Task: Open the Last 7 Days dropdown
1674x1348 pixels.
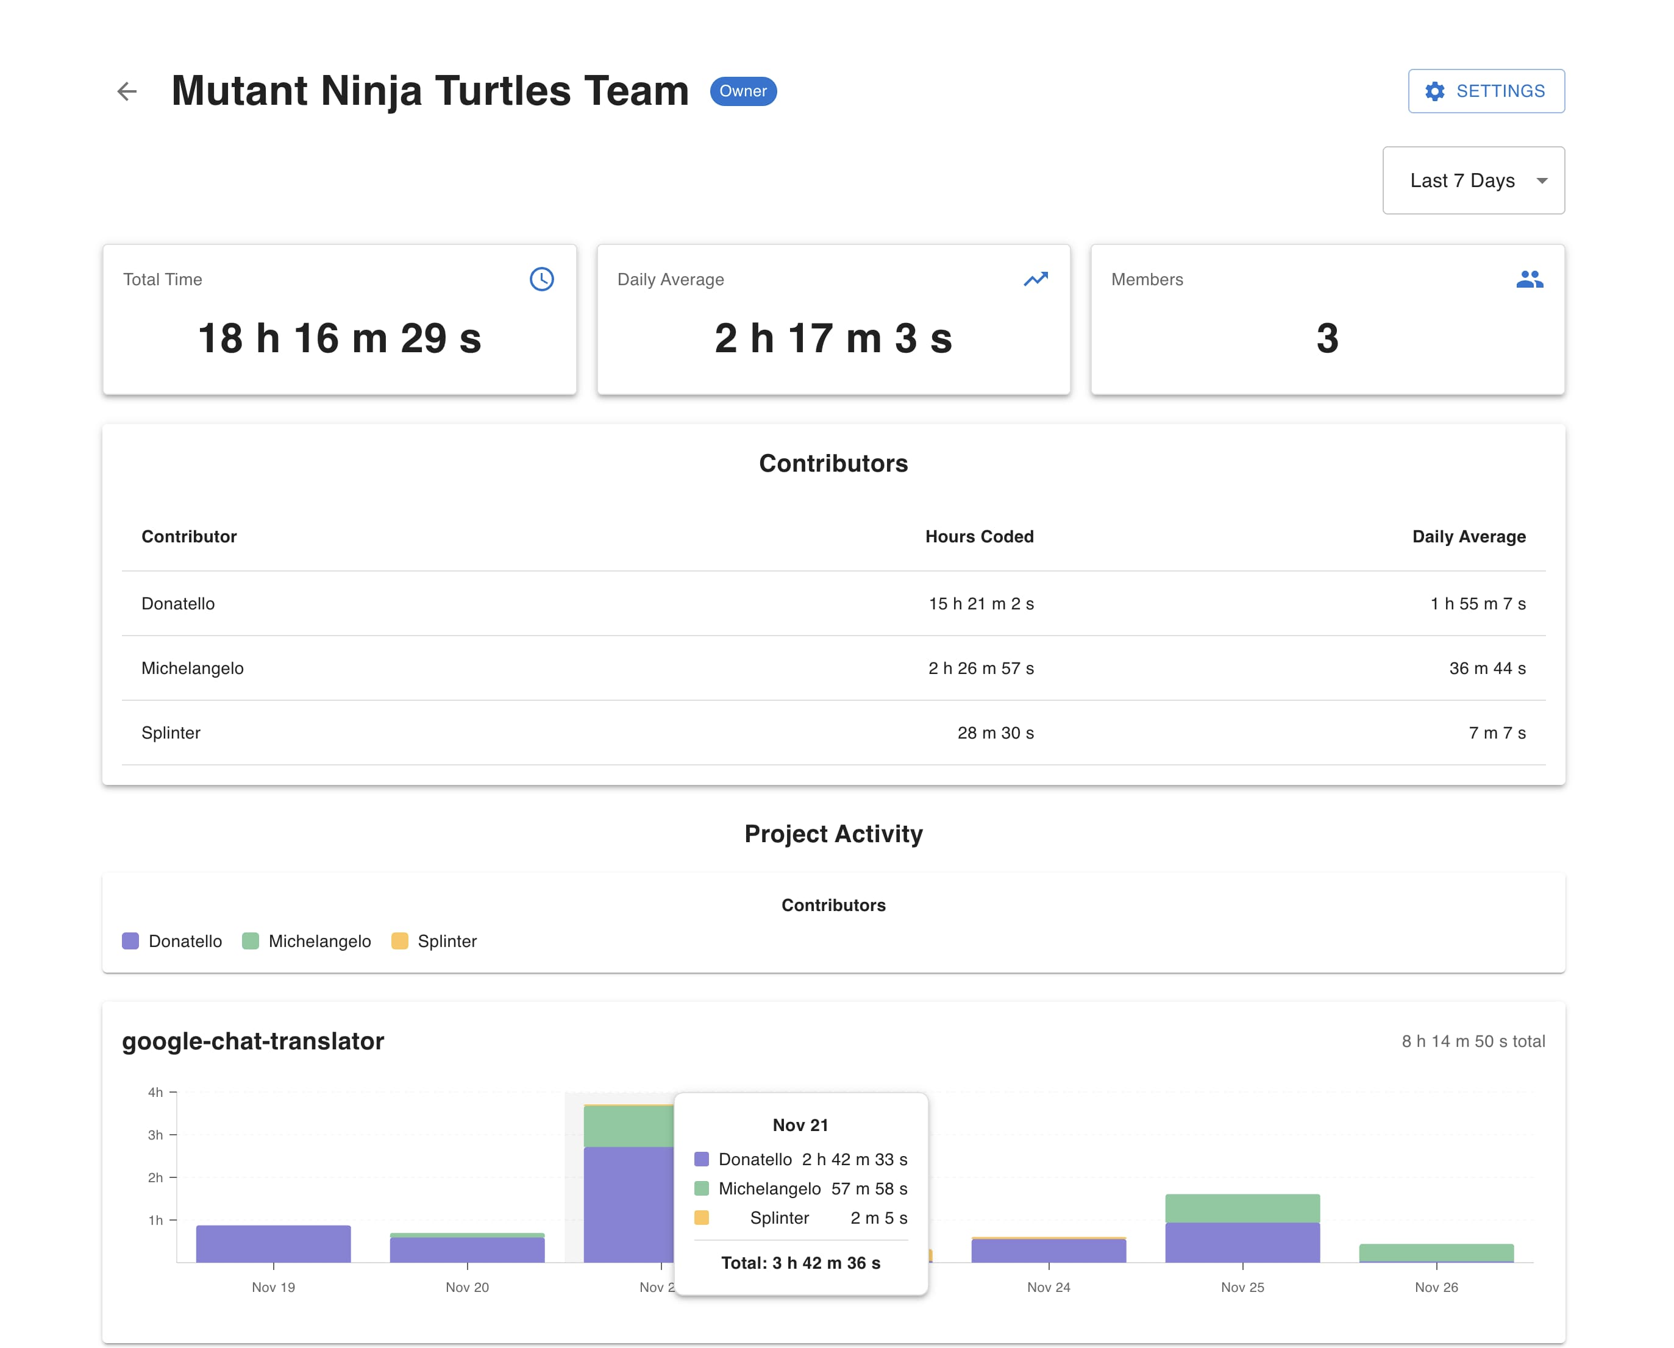Action: click(x=1473, y=180)
